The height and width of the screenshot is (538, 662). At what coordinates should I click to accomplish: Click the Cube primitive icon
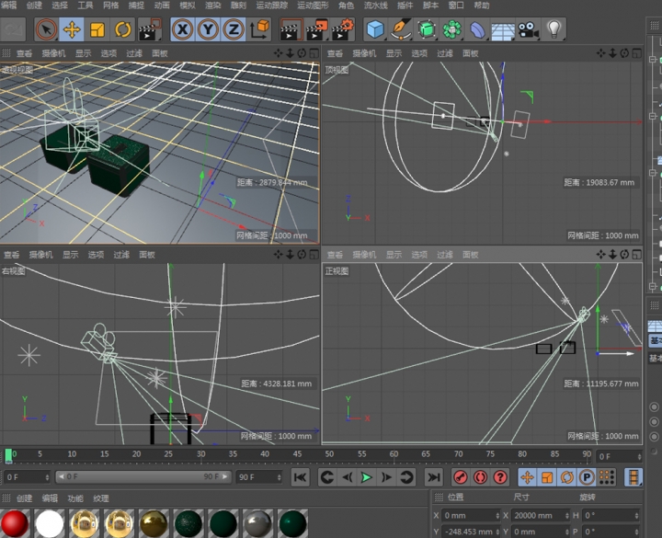coord(375,29)
